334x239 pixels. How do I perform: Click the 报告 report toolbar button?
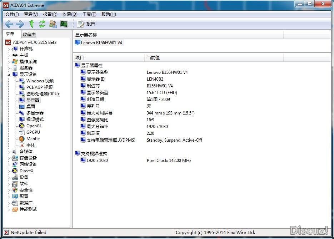click(x=86, y=24)
